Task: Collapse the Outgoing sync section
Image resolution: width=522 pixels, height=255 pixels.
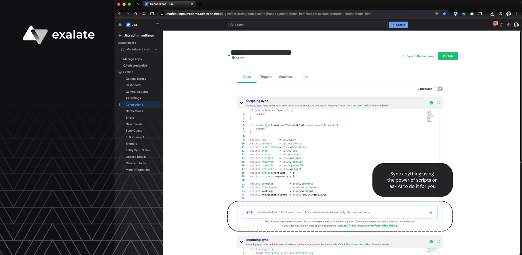Action: (241, 103)
